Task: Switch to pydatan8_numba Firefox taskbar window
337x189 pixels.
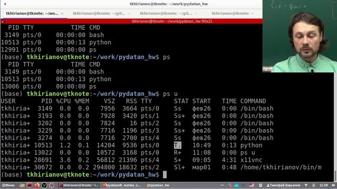Action: (122, 185)
